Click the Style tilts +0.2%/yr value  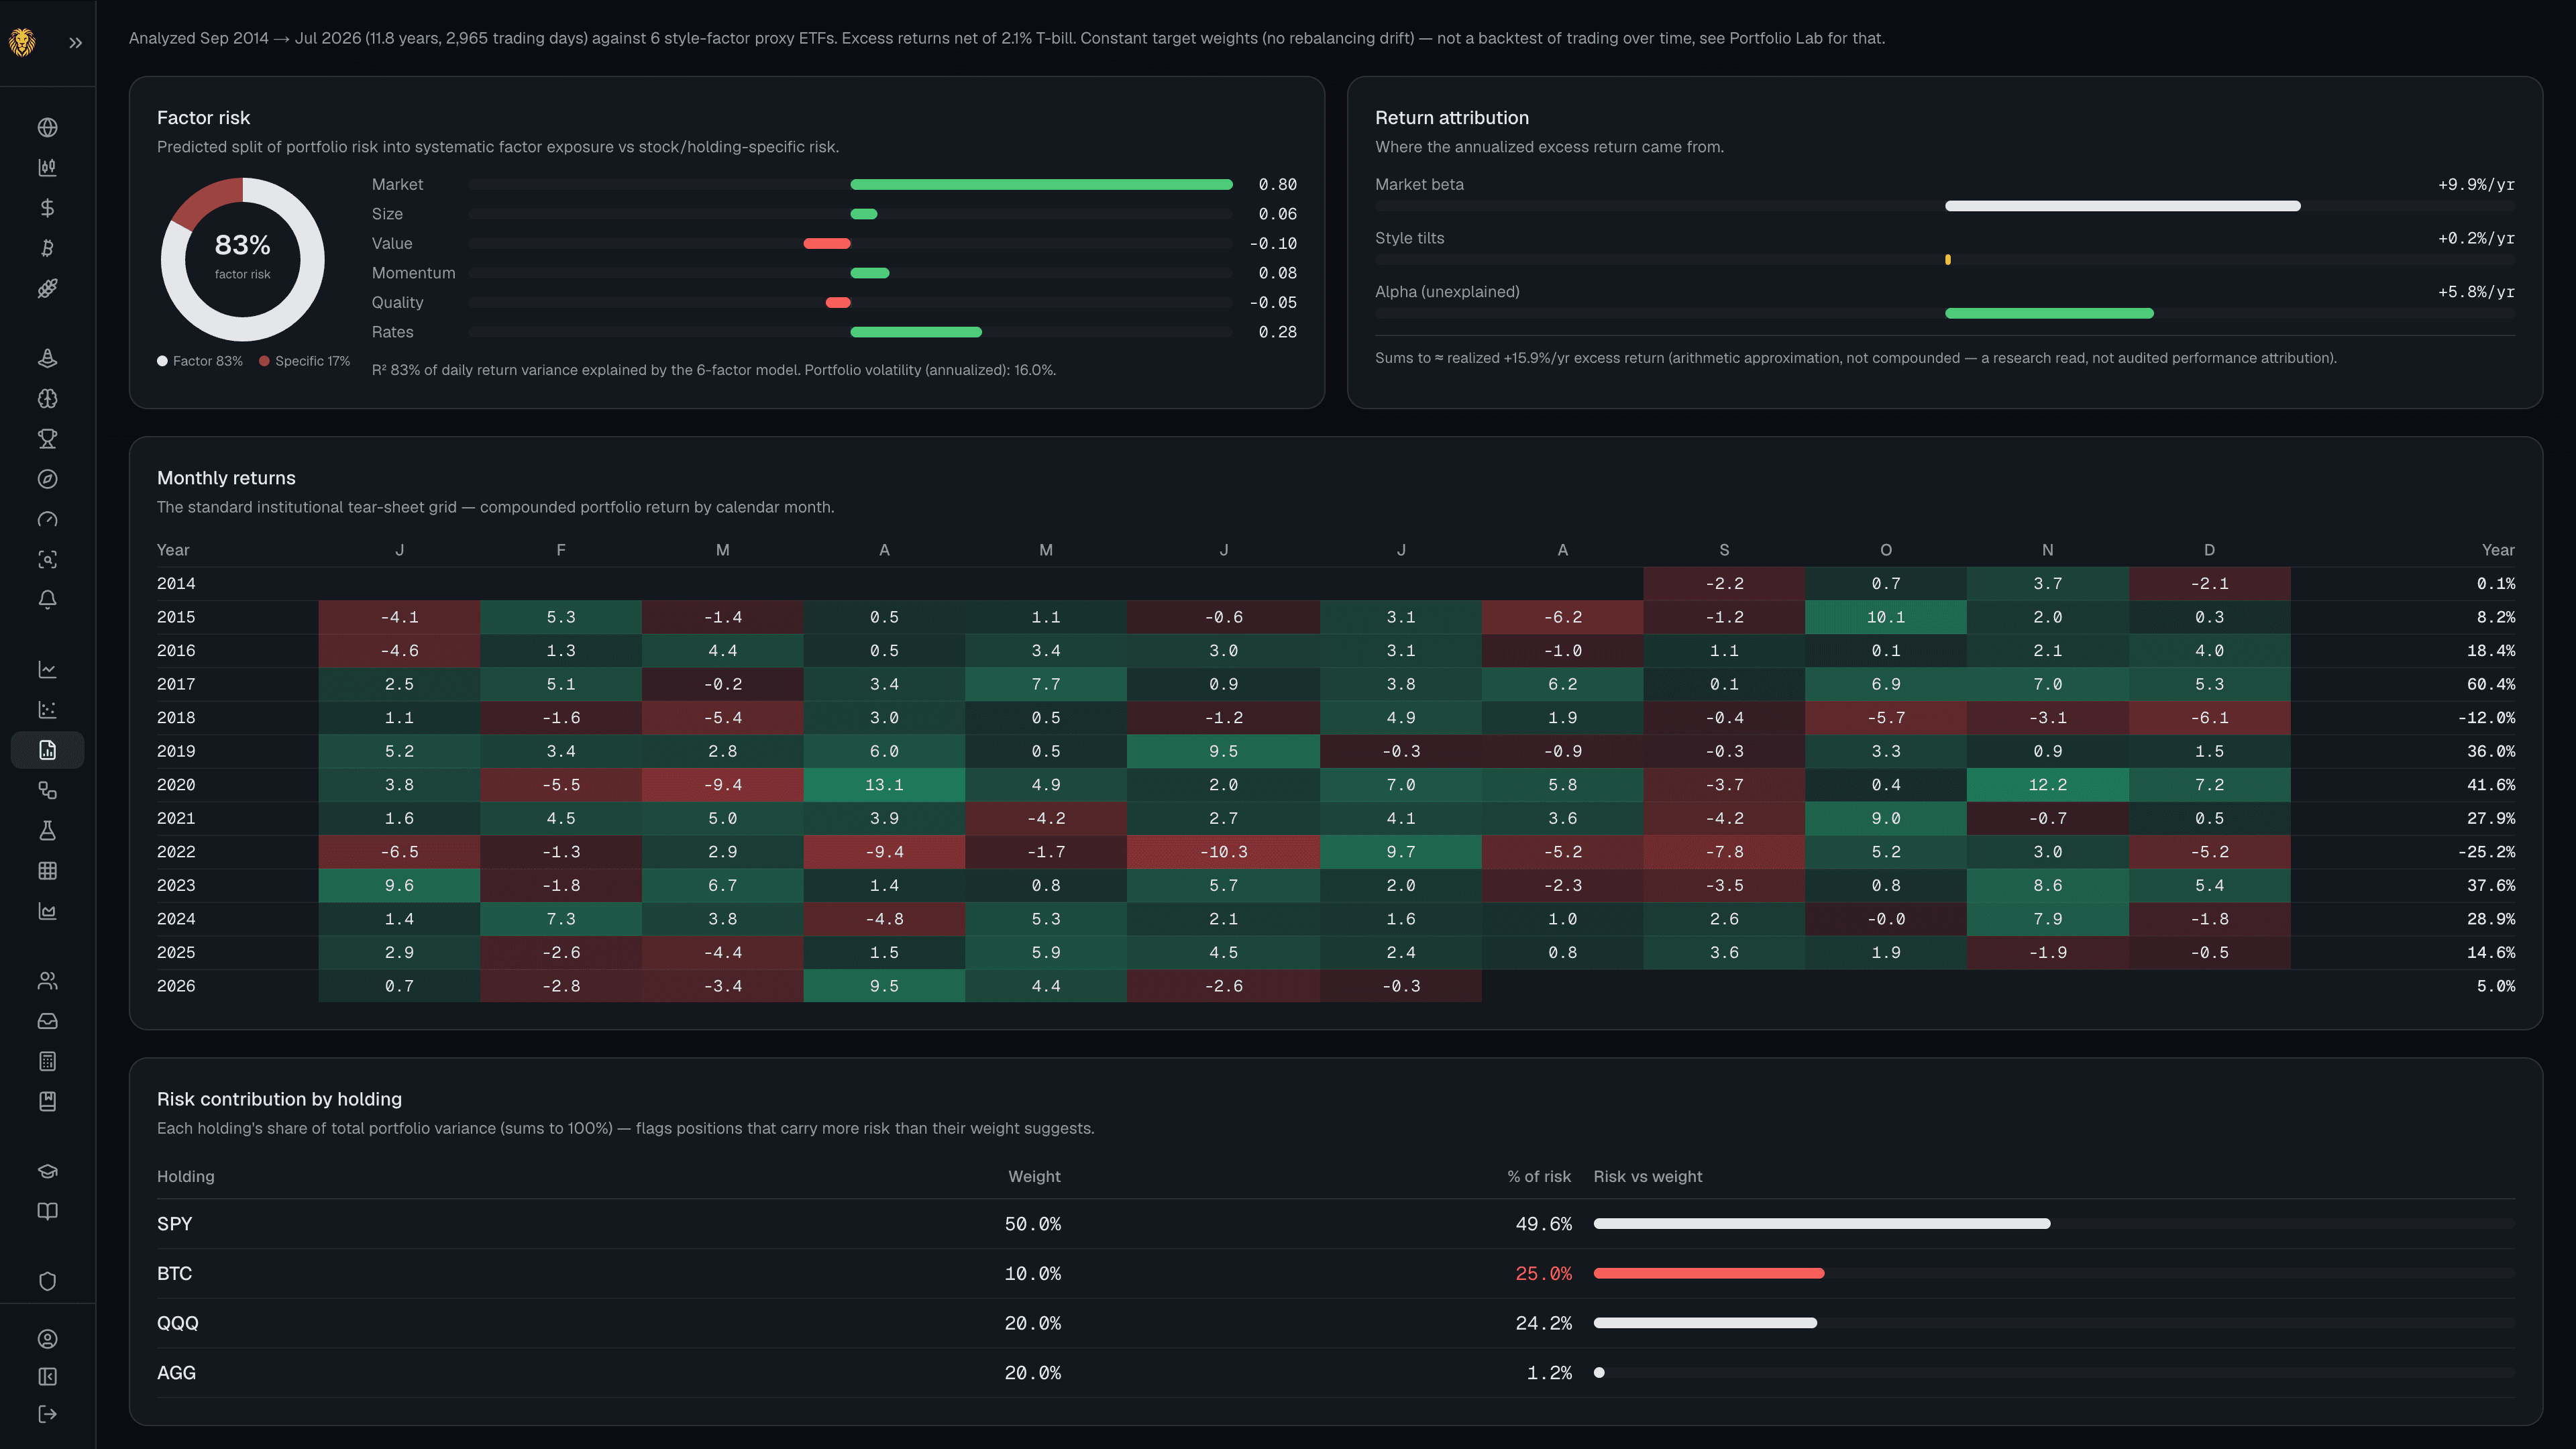coord(2476,238)
